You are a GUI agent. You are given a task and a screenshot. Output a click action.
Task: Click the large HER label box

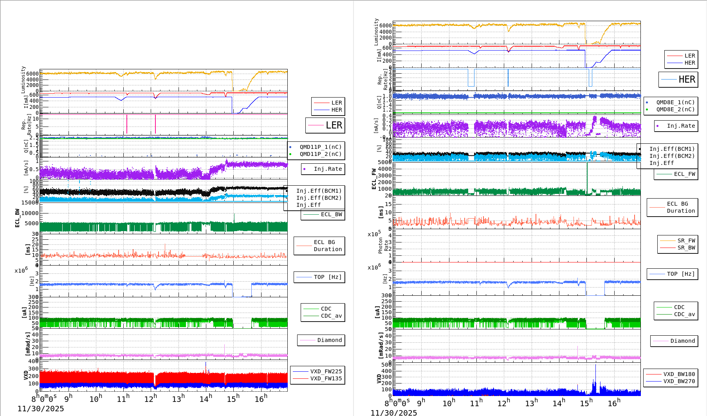coord(679,79)
